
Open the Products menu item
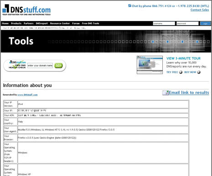pos(16,23)
